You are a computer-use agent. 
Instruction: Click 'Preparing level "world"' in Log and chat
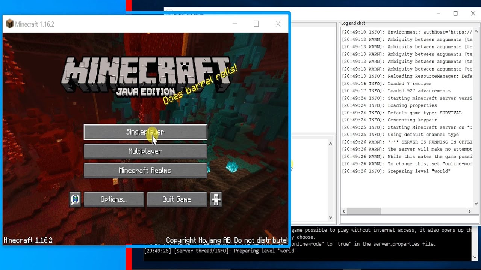[x=396, y=171]
